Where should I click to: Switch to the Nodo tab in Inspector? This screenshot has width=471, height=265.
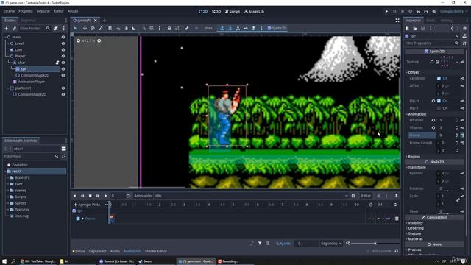coord(431,21)
